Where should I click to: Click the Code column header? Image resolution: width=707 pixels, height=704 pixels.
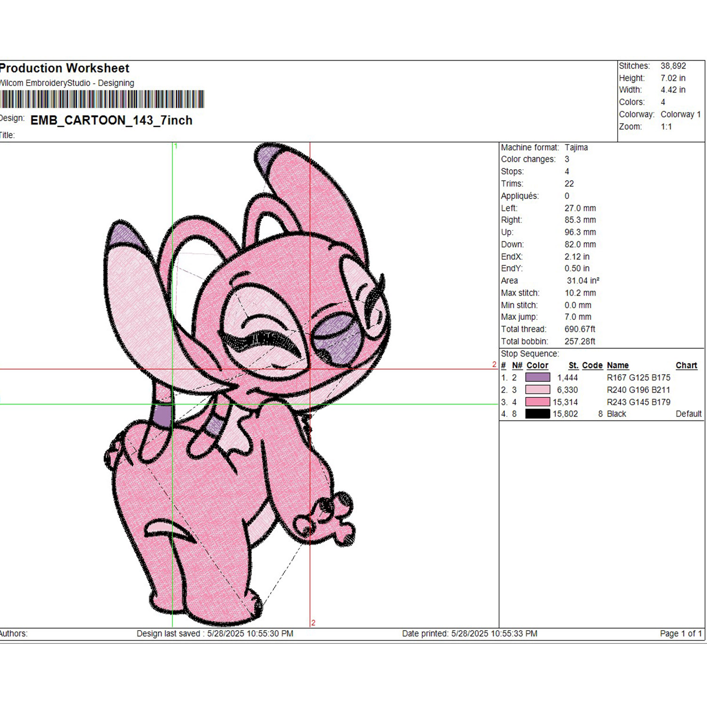592,365
